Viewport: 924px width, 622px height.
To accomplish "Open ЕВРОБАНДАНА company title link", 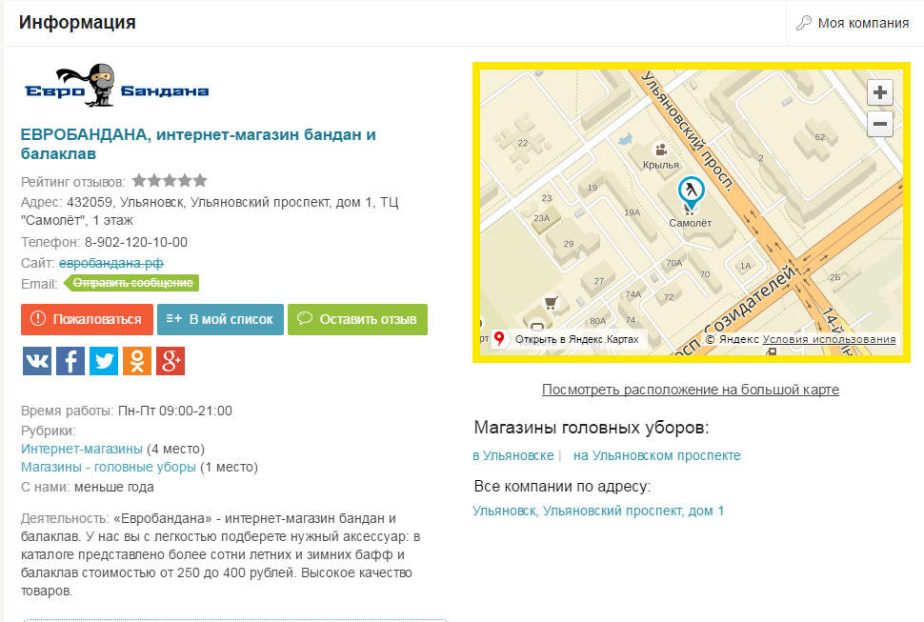I will 198,144.
